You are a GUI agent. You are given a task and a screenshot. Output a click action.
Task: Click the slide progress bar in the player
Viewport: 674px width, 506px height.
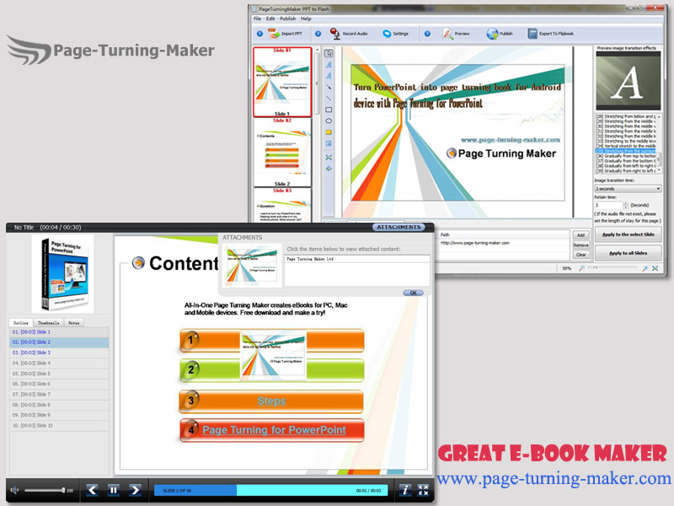pos(270,490)
